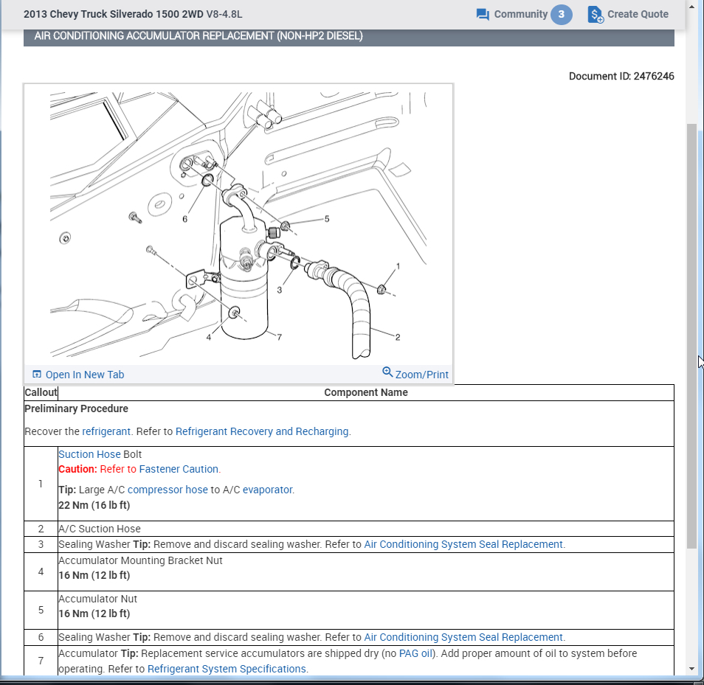Click the Document ID: 2476246 text

[621, 76]
